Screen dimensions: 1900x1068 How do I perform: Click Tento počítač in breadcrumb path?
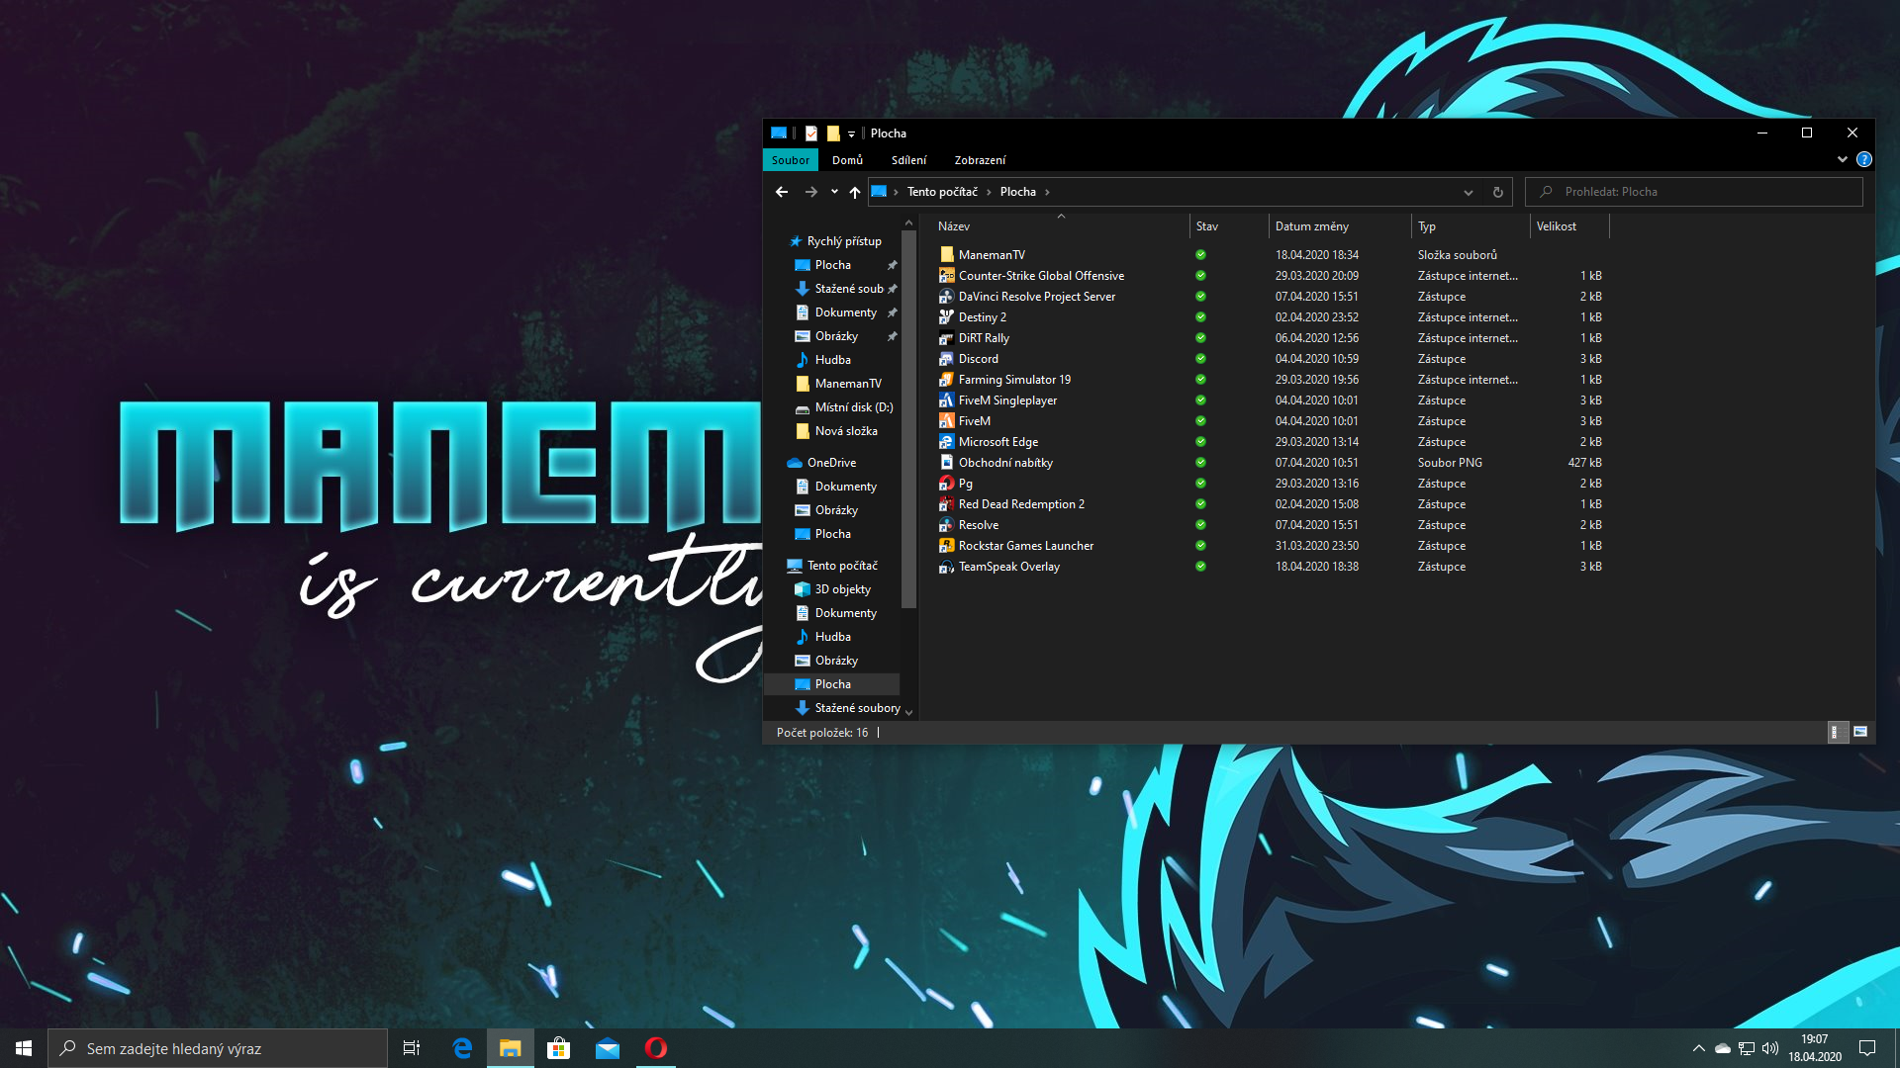pyautogui.click(x=941, y=192)
